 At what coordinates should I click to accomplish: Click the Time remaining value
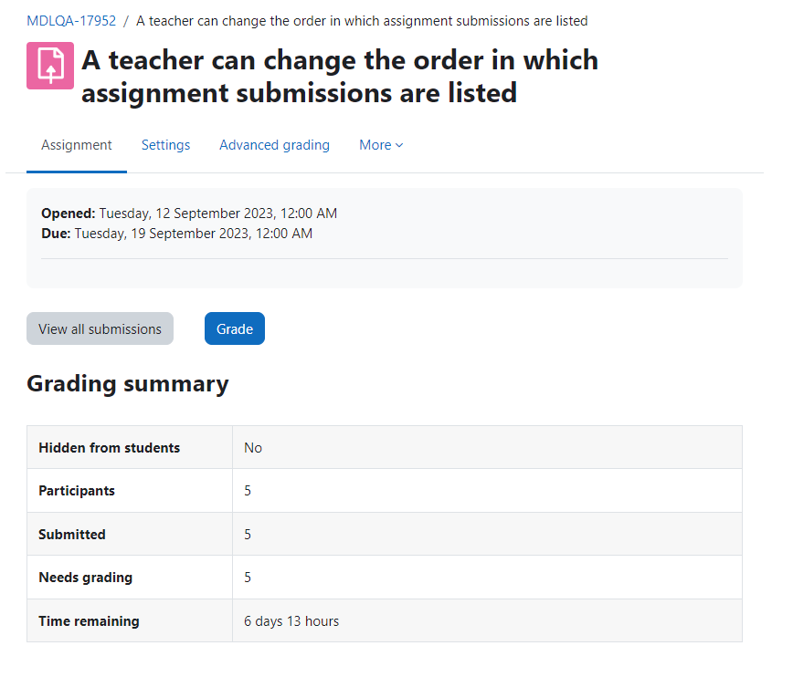click(x=291, y=621)
